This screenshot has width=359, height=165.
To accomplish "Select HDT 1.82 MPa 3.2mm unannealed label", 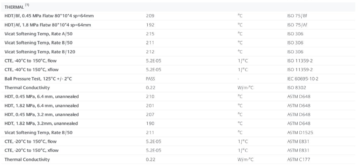I will coord(41,123).
